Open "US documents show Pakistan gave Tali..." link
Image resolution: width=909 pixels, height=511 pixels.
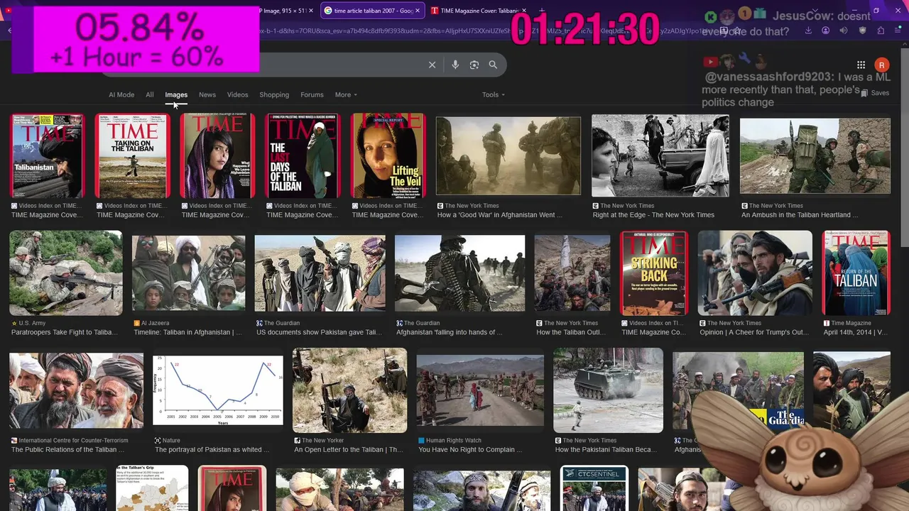pyautogui.click(x=320, y=332)
